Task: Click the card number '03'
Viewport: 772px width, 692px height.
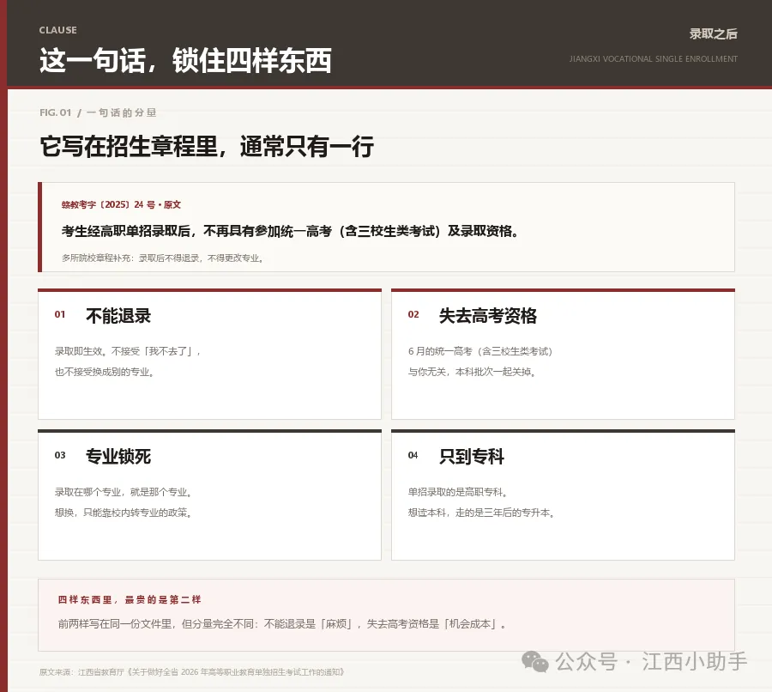Action: 60,455
